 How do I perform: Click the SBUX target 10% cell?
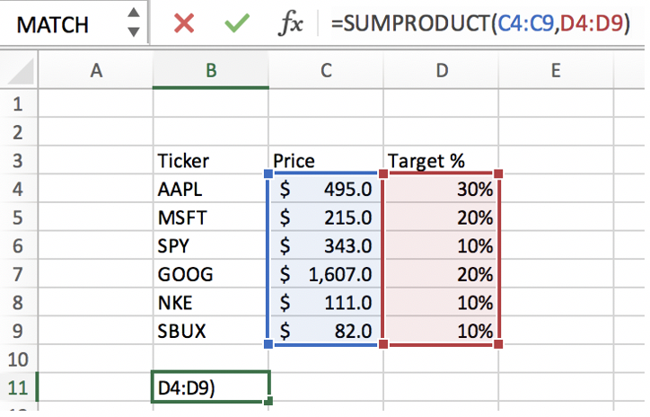pyautogui.click(x=441, y=331)
